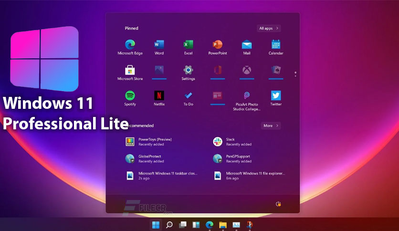Click the pinned Photos app icon
399x231 pixels.
[159, 70]
